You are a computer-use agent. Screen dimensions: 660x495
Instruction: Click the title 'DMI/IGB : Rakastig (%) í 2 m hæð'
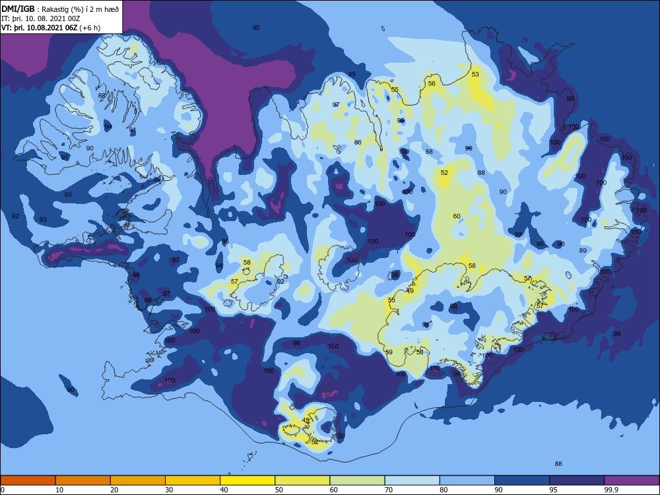click(x=61, y=9)
